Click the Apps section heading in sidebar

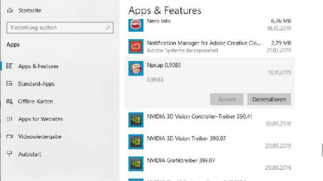click(13, 45)
